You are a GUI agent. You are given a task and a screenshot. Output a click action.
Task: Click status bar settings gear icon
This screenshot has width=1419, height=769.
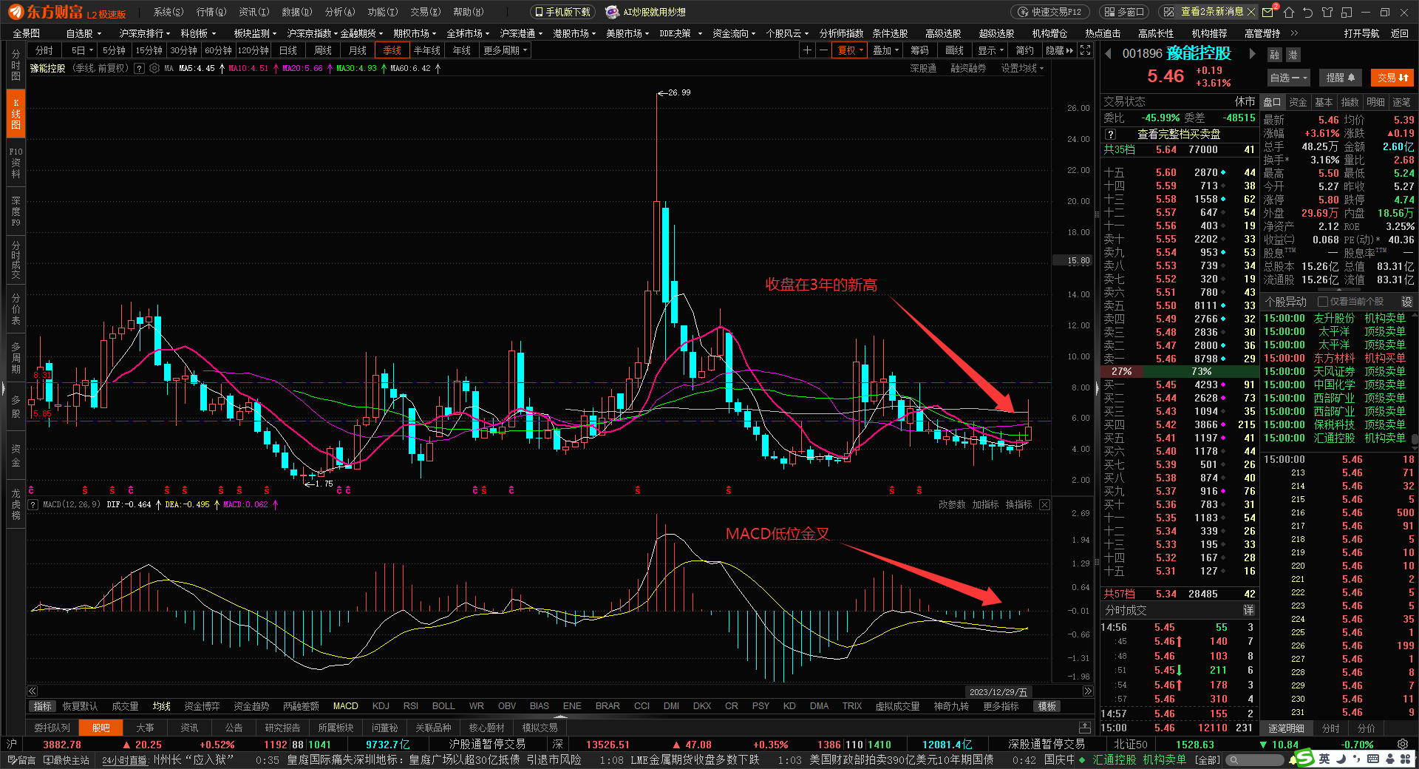(1402, 745)
